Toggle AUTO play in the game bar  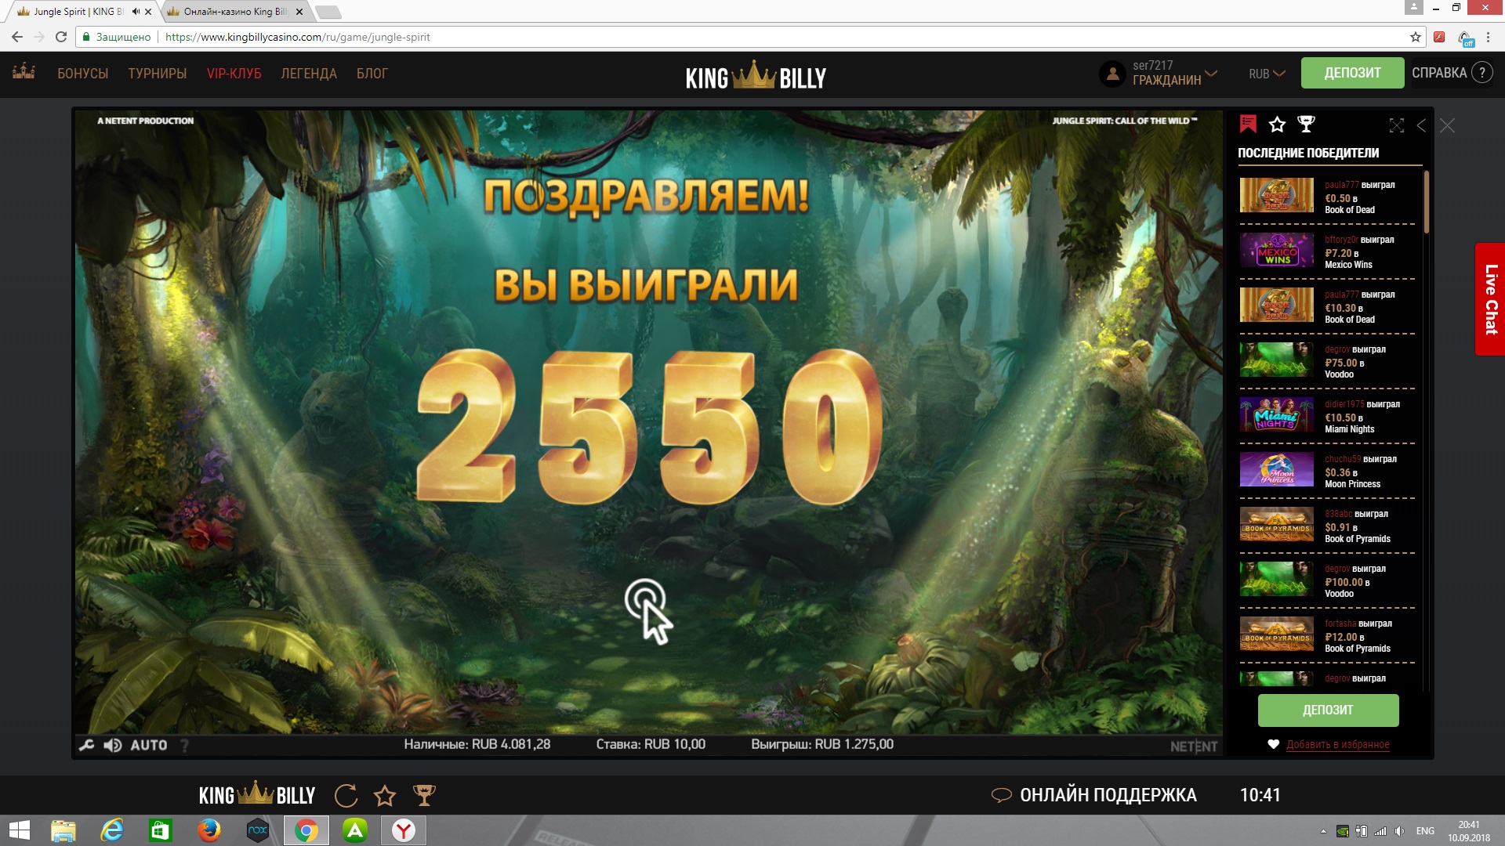coord(149,745)
